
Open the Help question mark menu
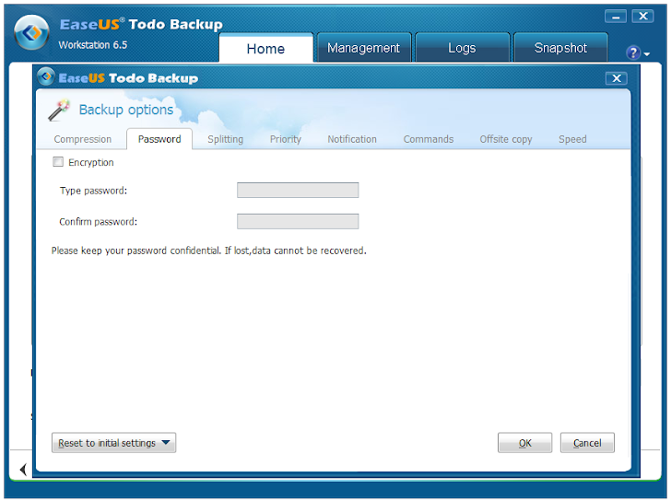(633, 53)
